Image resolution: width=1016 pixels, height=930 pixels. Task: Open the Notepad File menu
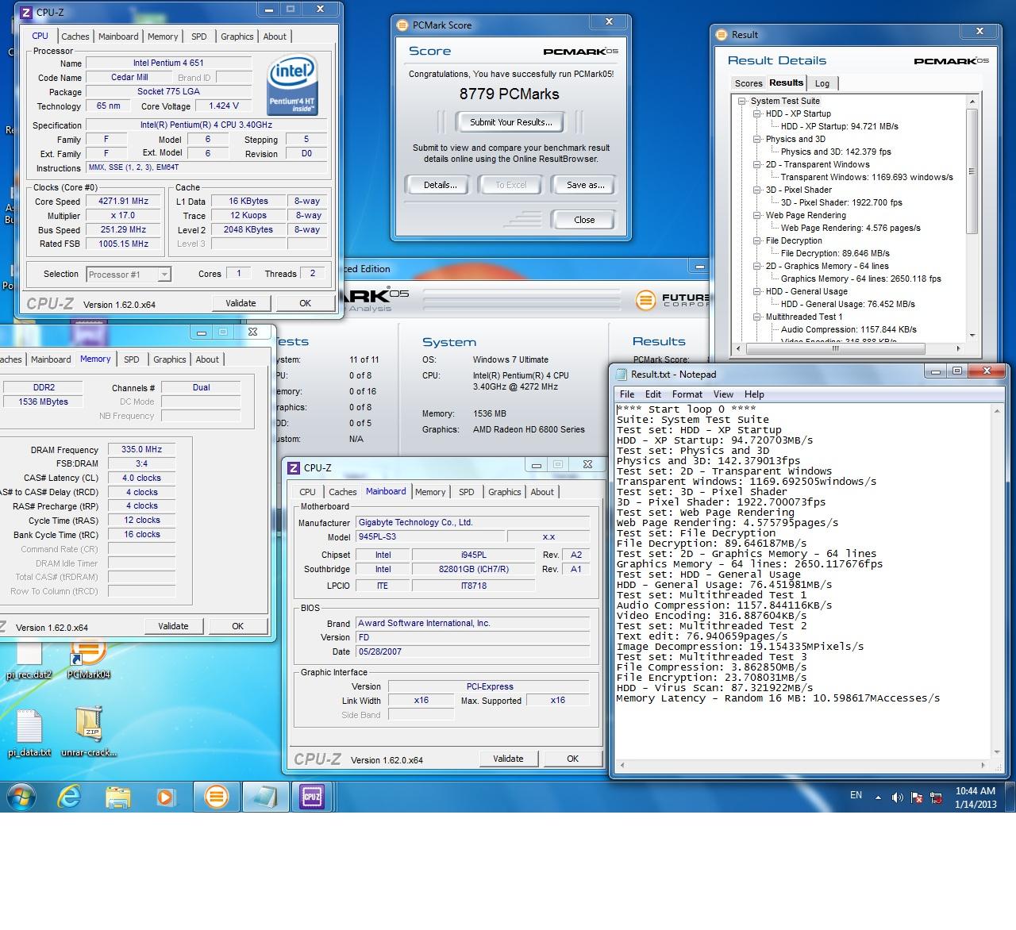(x=627, y=394)
